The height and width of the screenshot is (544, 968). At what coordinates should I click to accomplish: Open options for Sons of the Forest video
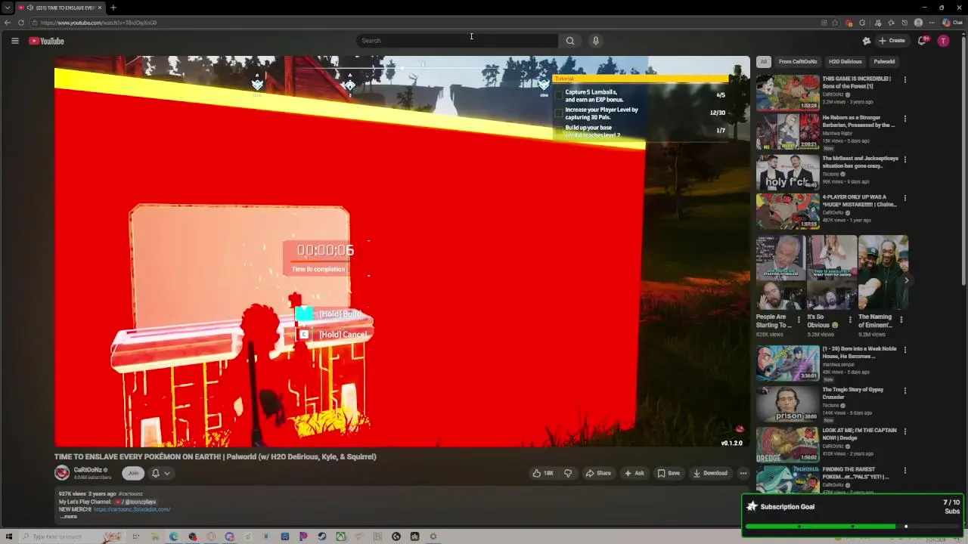tap(905, 79)
